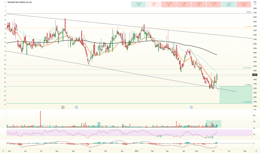Click the Nov label on the time axis
Image resolution: width=260 pixels, height=153 pixels.
pos(106,151)
